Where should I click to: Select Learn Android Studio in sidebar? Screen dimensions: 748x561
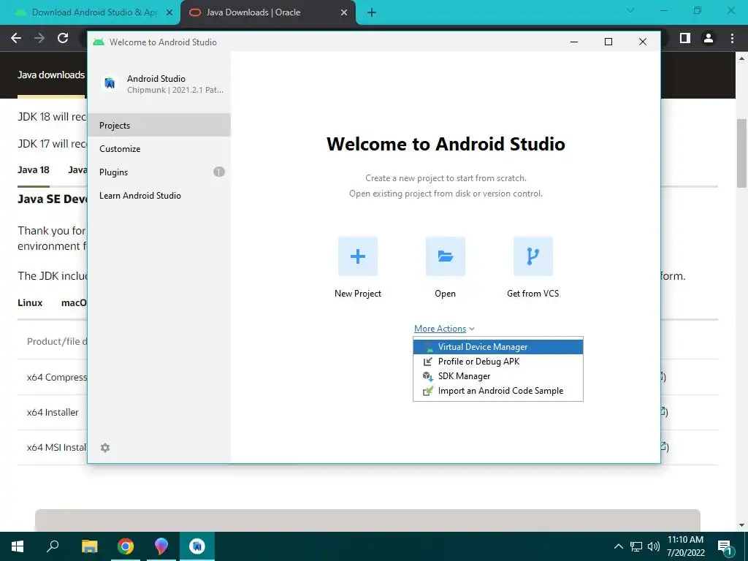159,195
